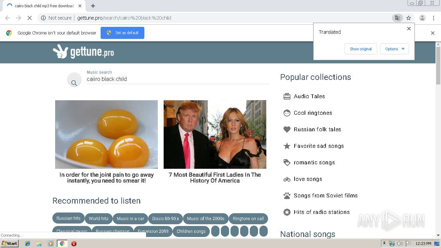Choose the Music in a car chip
441x248 pixels.
click(x=131, y=219)
